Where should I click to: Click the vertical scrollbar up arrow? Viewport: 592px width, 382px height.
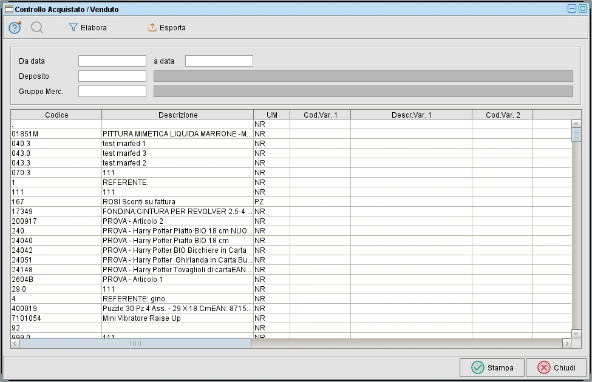pos(576,124)
